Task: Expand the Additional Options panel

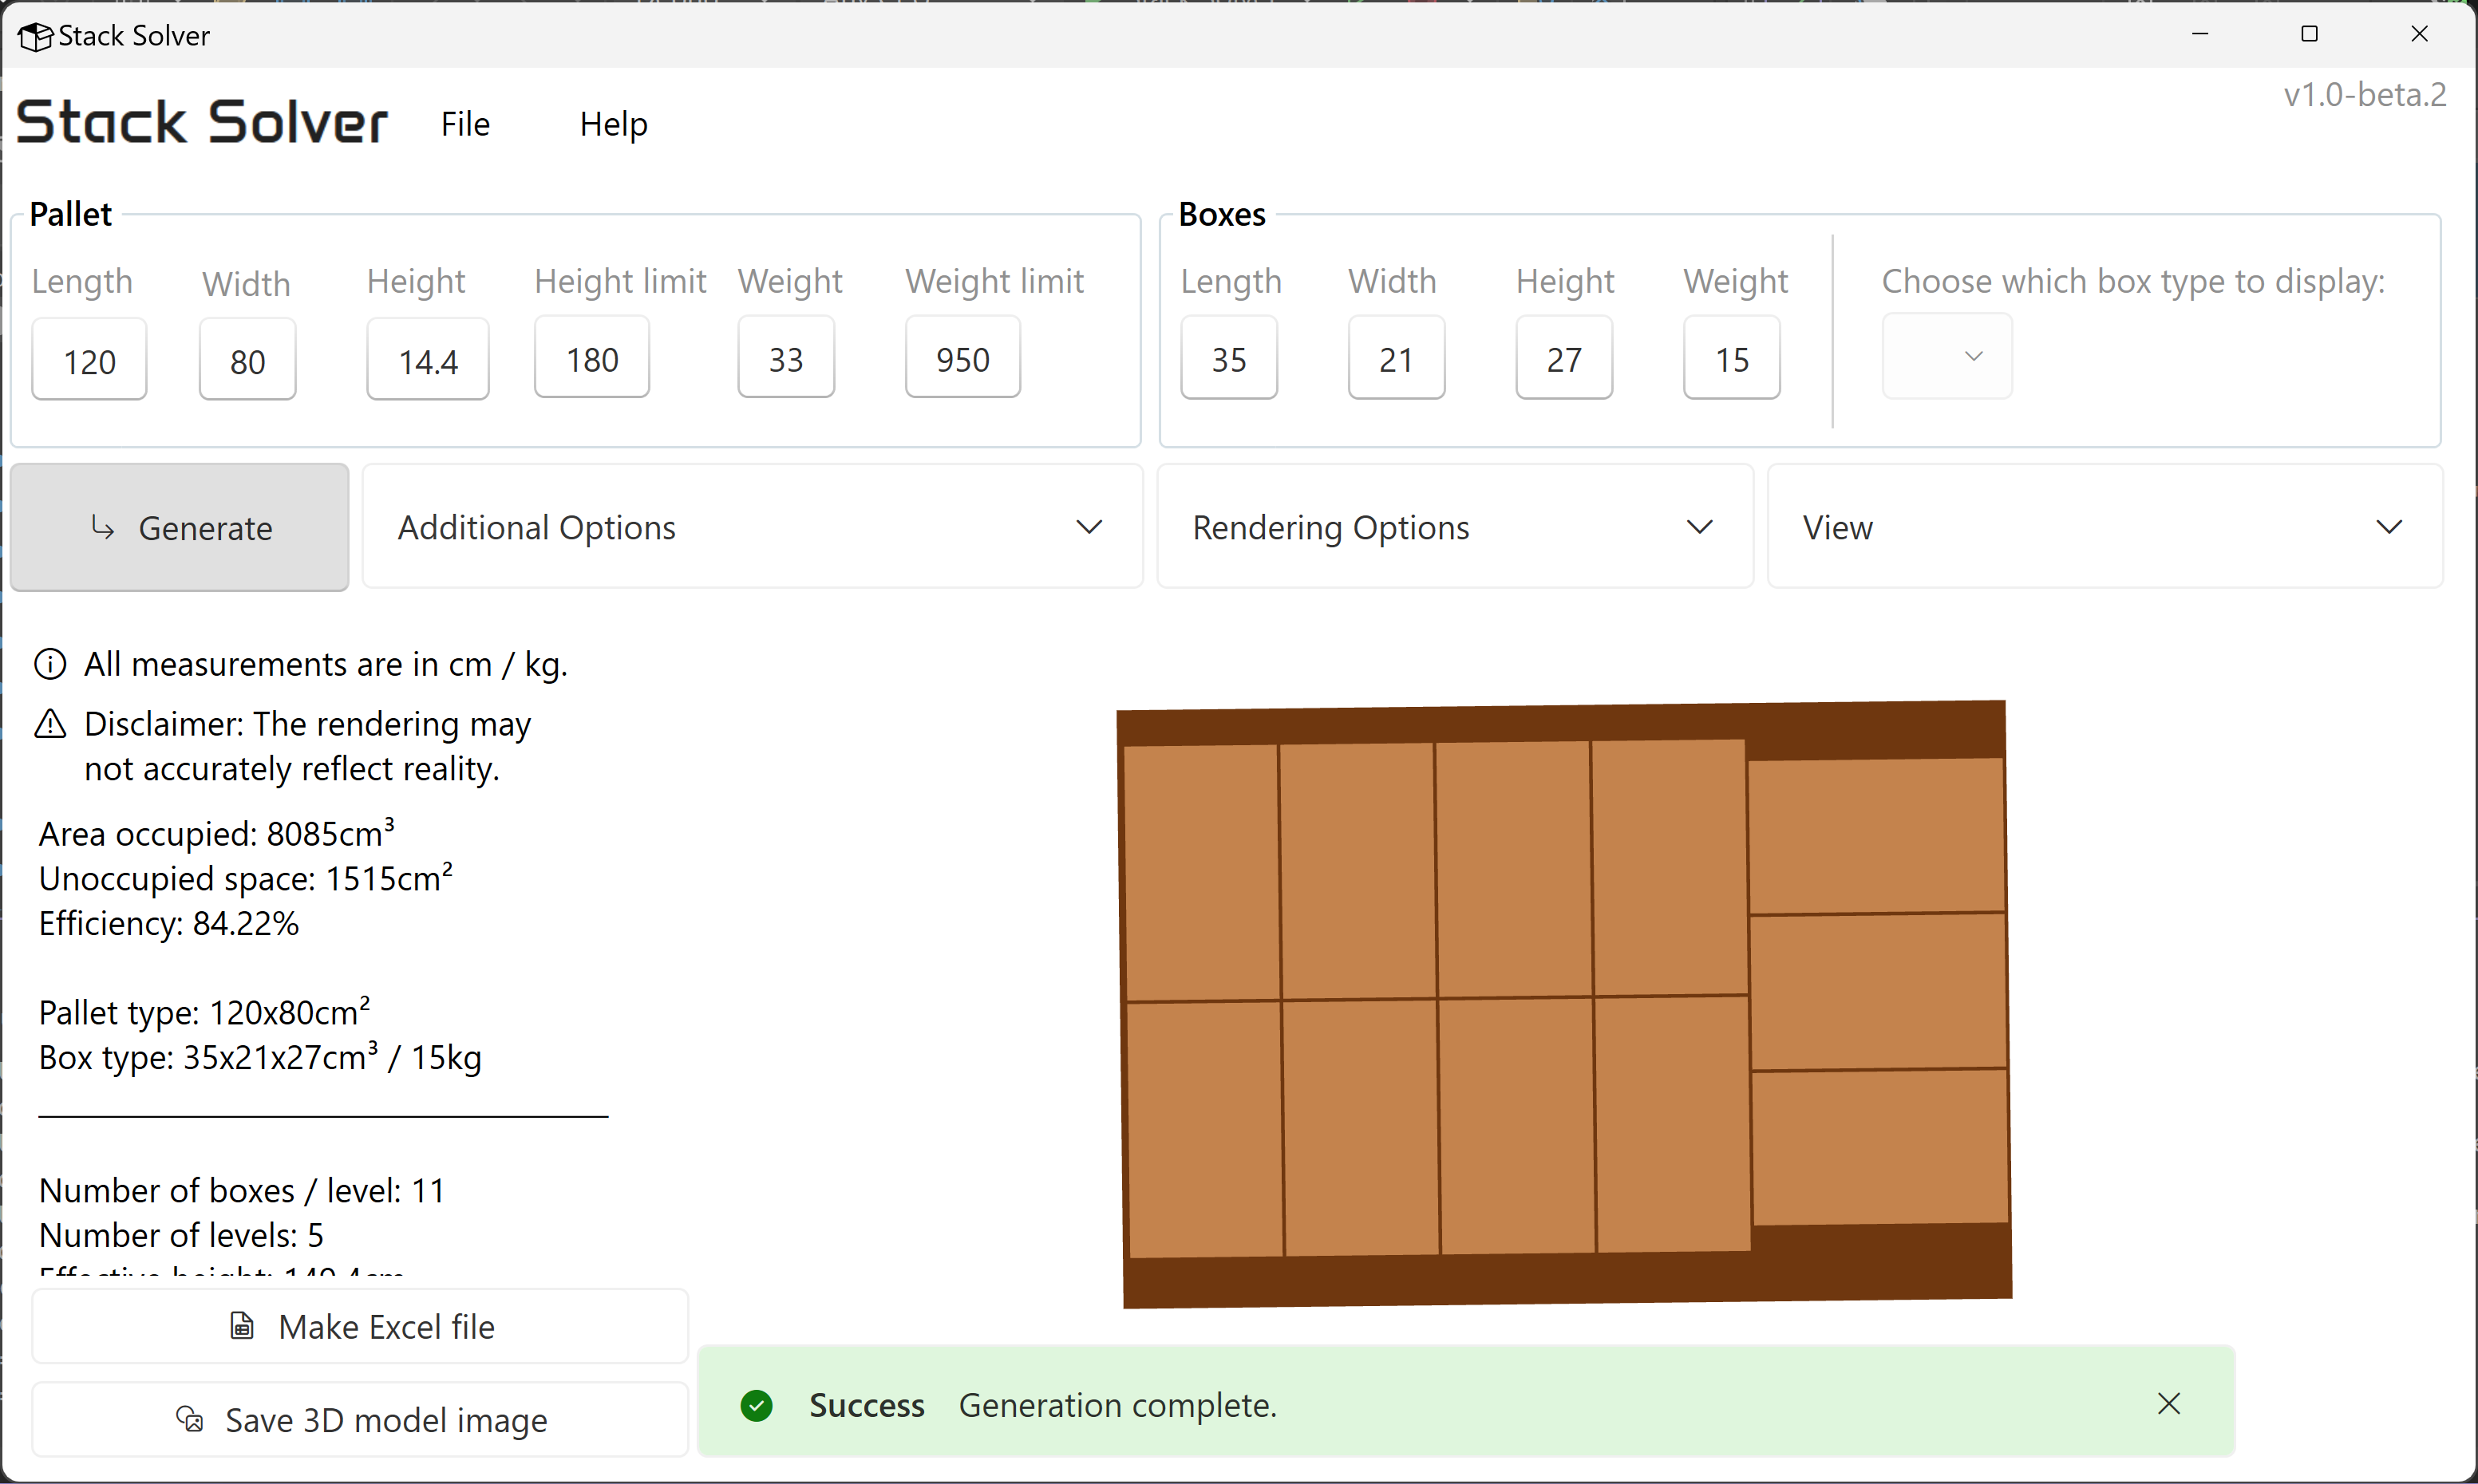Action: pos(1088,527)
